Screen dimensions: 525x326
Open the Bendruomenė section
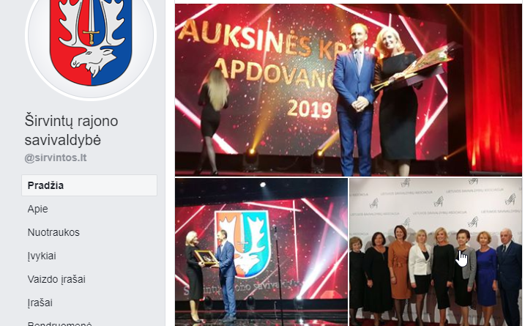tap(59, 324)
